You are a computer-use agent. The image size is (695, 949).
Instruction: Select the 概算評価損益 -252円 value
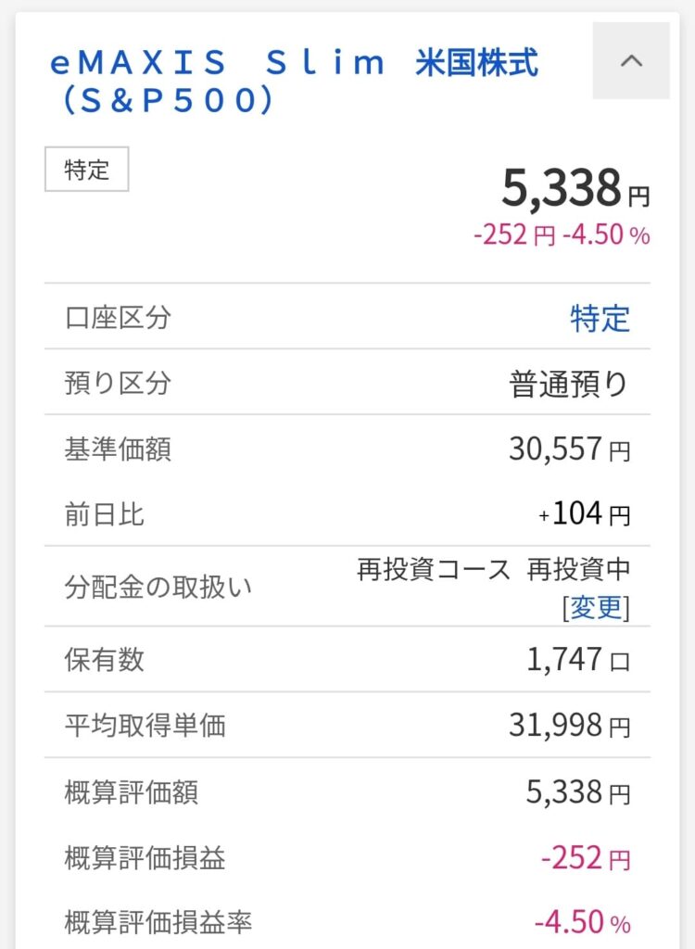(585, 858)
